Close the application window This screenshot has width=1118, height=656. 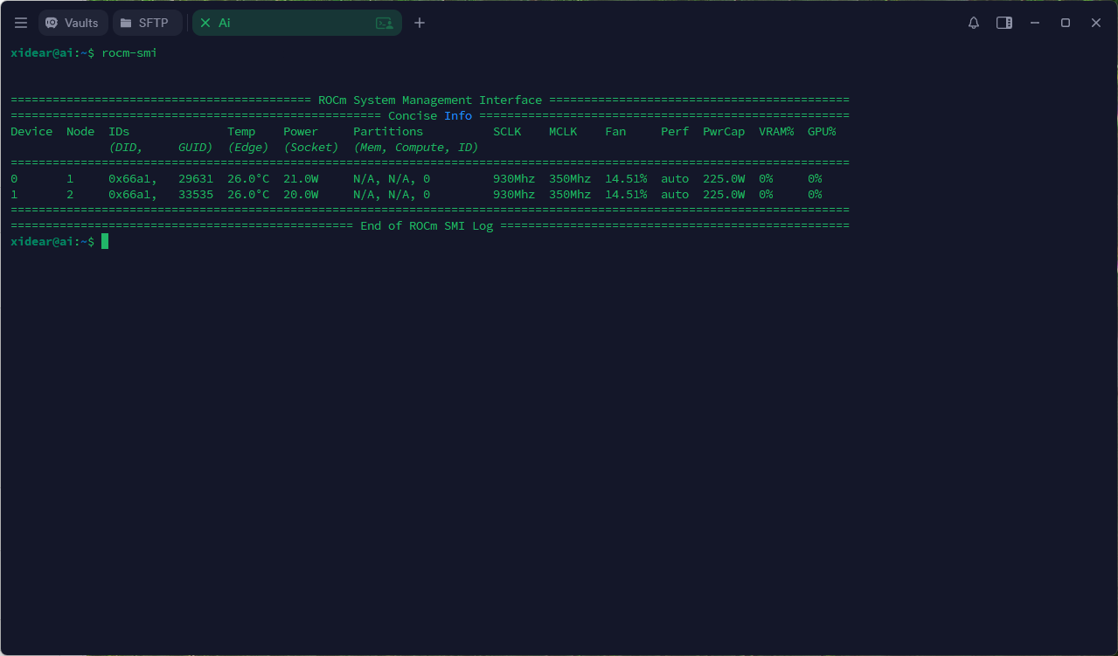1096,23
